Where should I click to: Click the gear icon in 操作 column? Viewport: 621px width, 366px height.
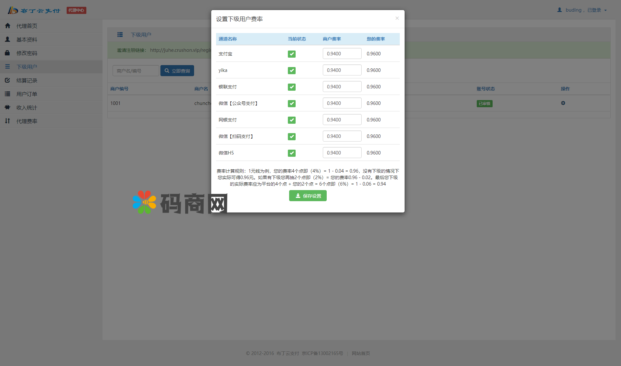(563, 103)
